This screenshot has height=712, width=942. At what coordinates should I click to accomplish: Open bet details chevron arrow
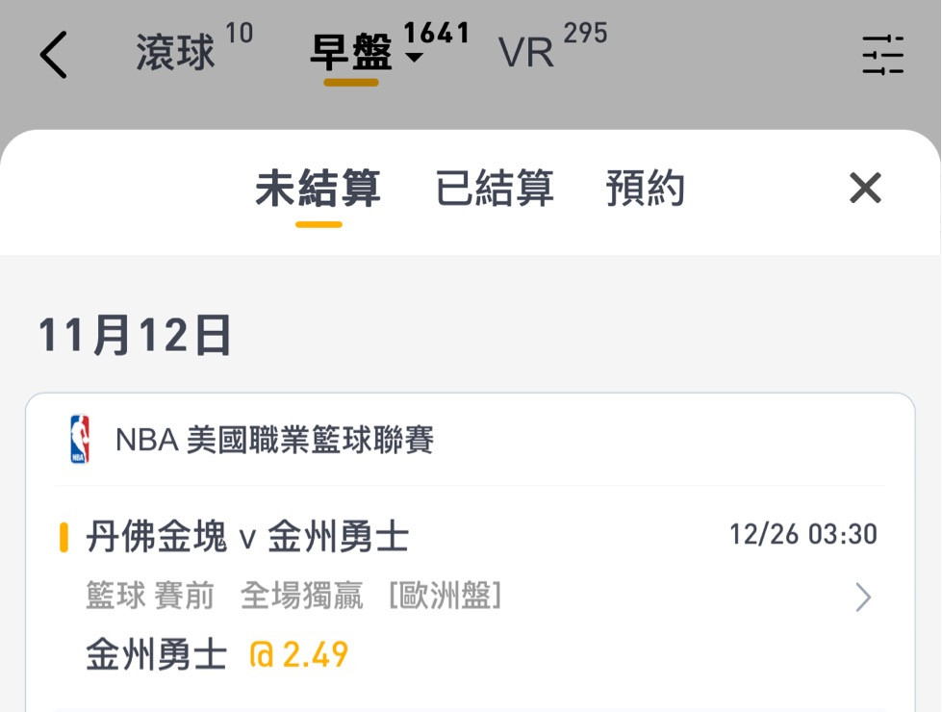[863, 597]
